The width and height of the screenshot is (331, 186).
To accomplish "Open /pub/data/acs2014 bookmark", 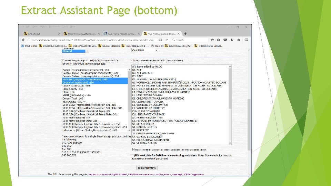I will pos(135,46).
